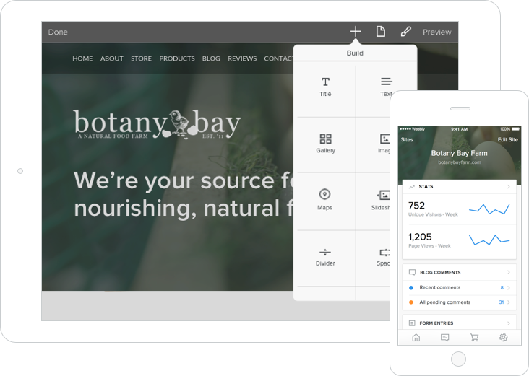Screen dimensions: 529x376
Task: Add a Gallery element
Action: (x=325, y=143)
